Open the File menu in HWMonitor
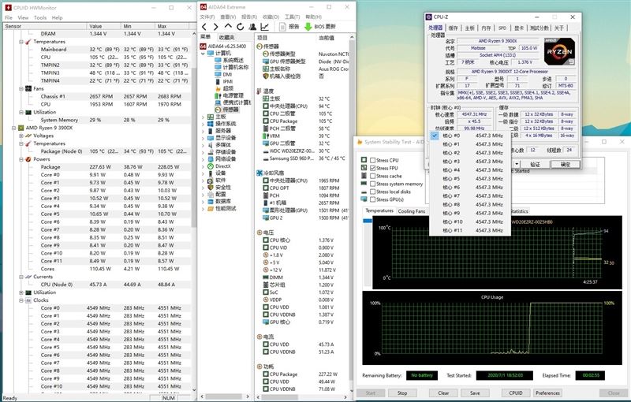Viewport: 631px width, 402px height. coord(9,17)
